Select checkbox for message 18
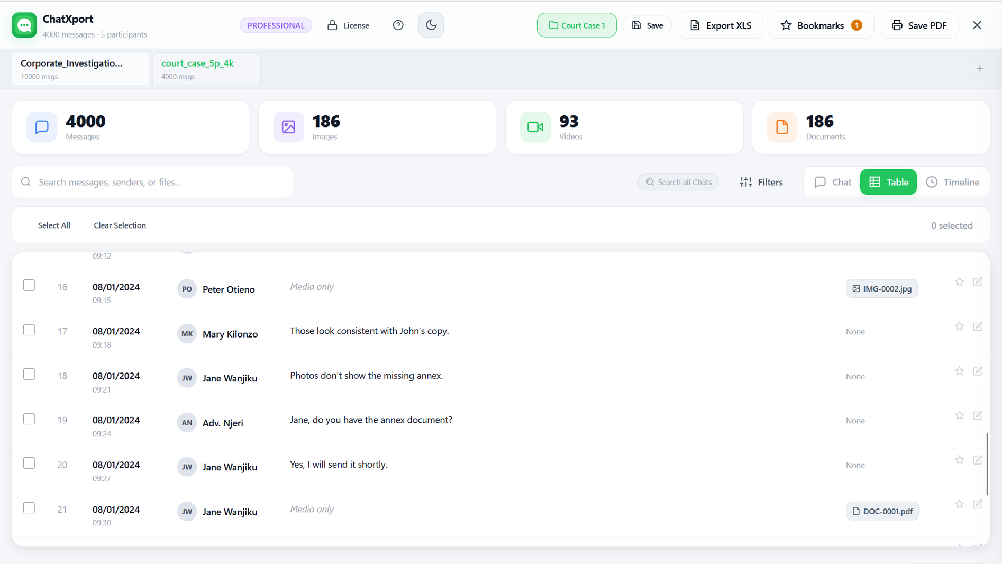 coord(29,374)
